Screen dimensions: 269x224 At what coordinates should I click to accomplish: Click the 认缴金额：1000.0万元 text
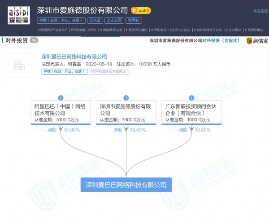(188, 120)
